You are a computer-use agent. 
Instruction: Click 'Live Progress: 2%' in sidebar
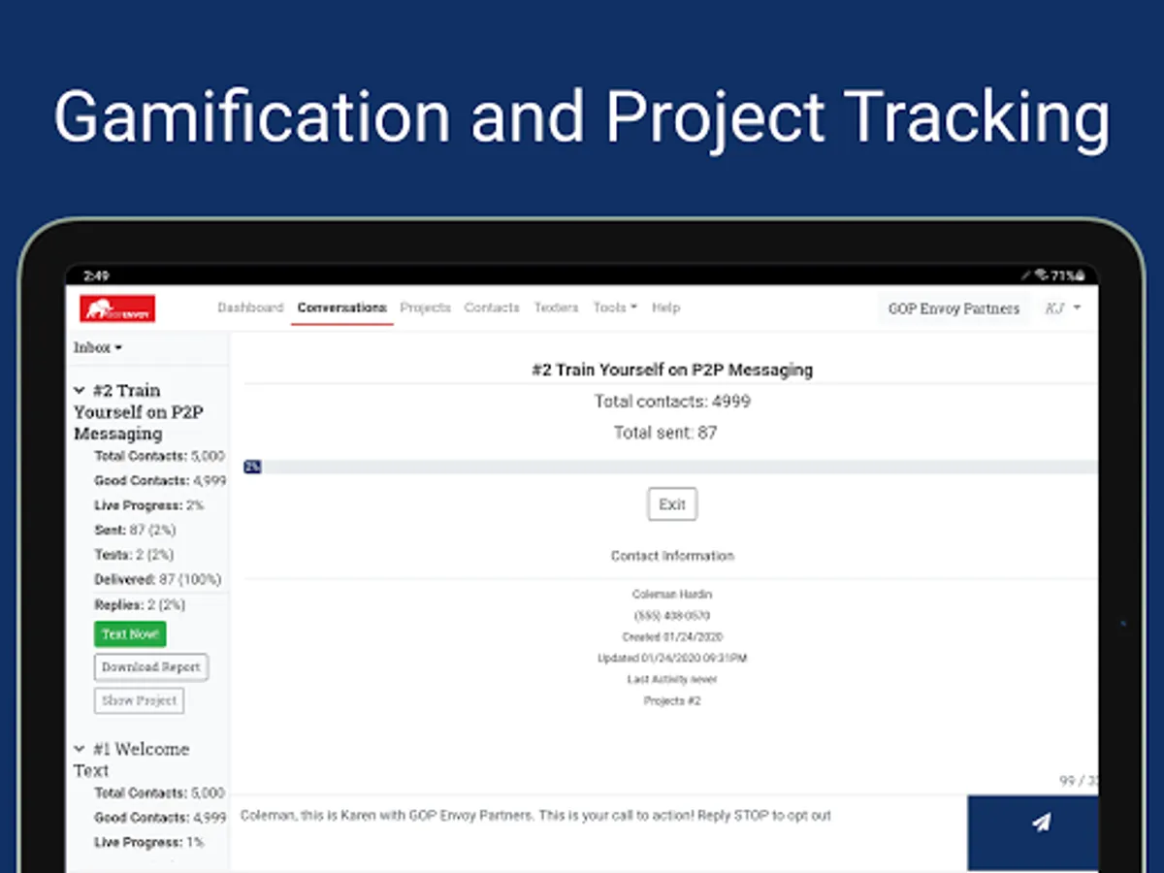148,505
